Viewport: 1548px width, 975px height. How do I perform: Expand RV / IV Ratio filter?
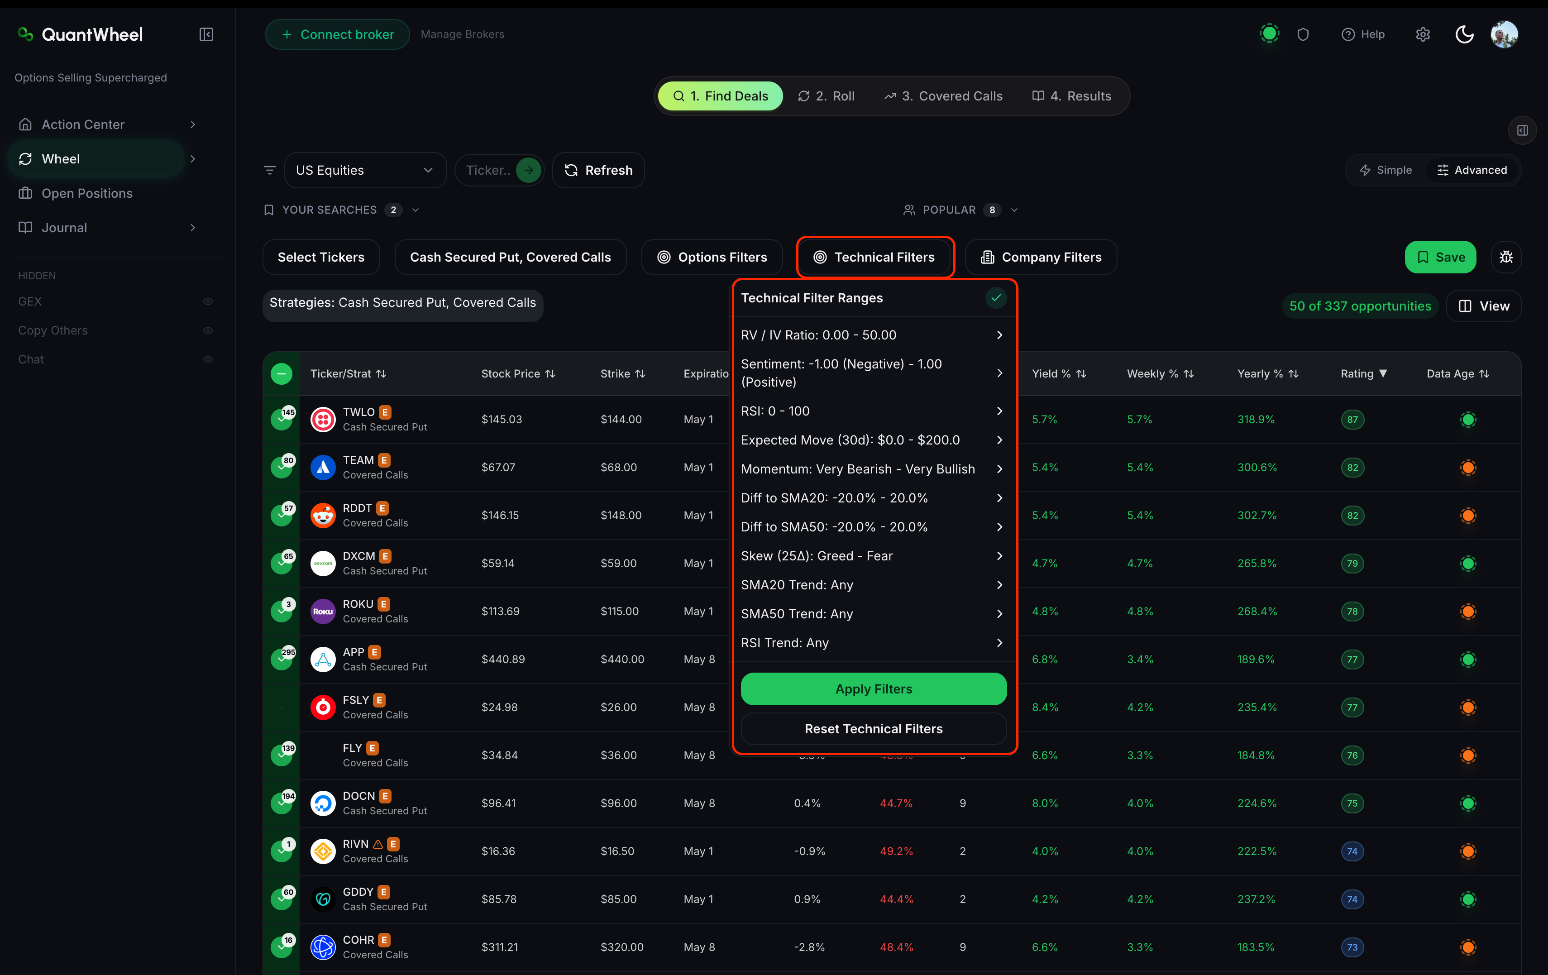[x=873, y=335]
